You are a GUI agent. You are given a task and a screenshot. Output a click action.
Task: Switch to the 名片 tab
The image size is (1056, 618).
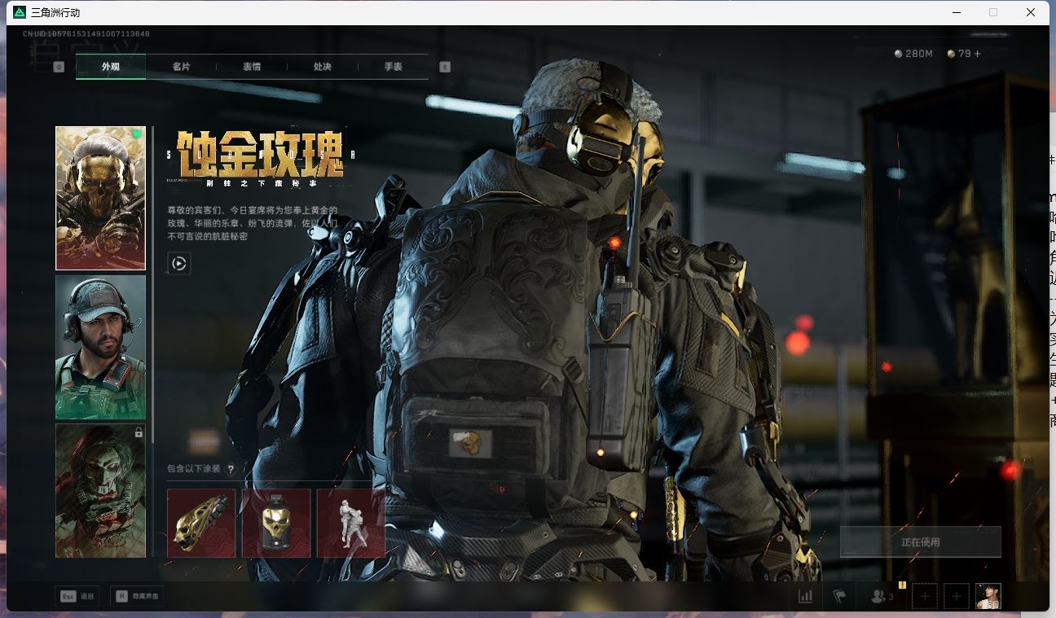click(x=181, y=67)
